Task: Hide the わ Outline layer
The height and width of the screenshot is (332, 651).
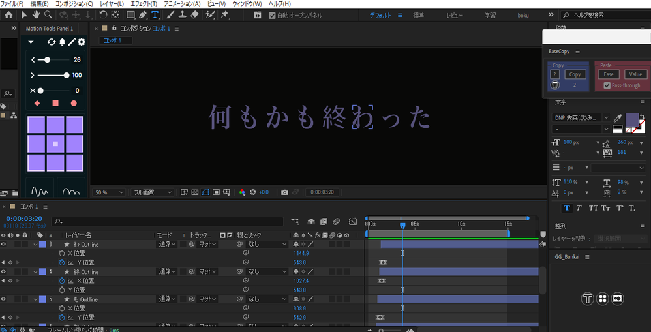Action: pos(3,244)
